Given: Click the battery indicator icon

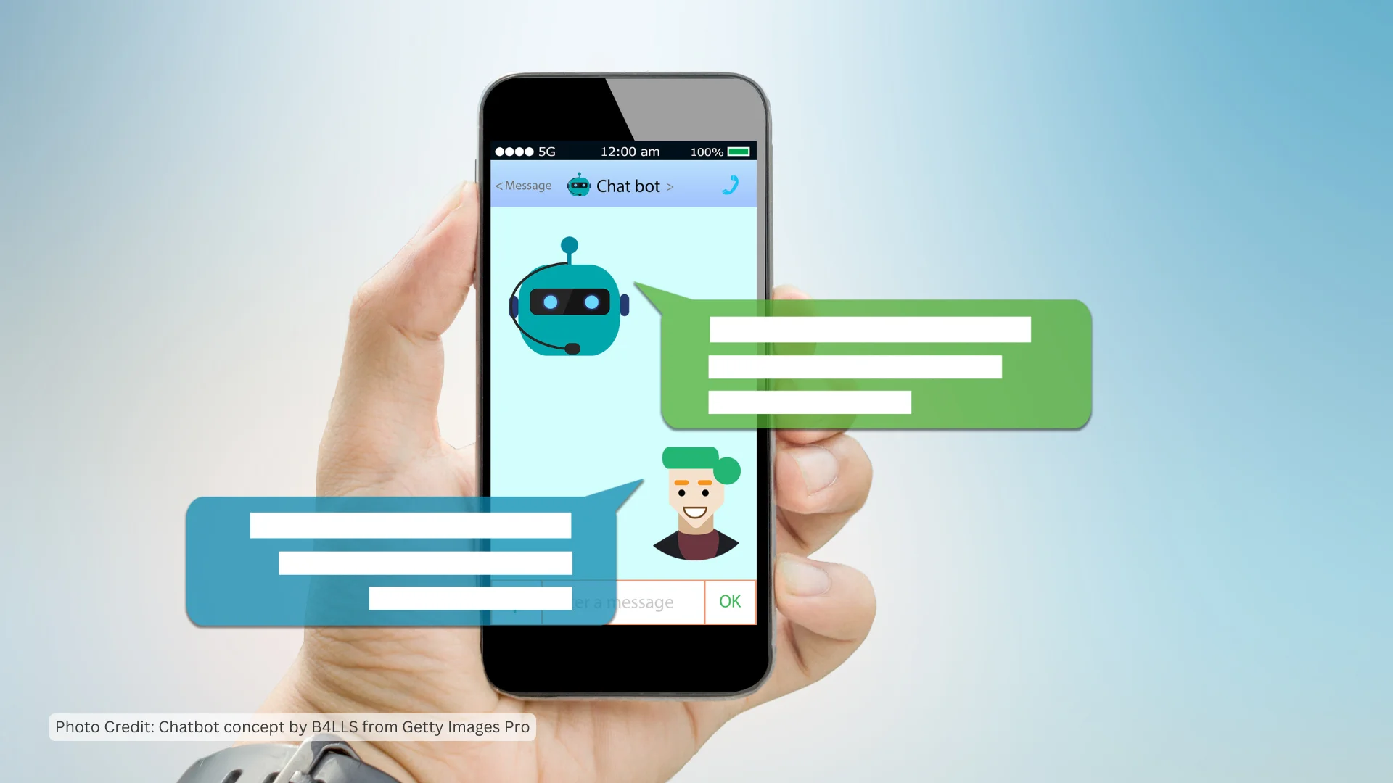Looking at the screenshot, I should 741,151.
